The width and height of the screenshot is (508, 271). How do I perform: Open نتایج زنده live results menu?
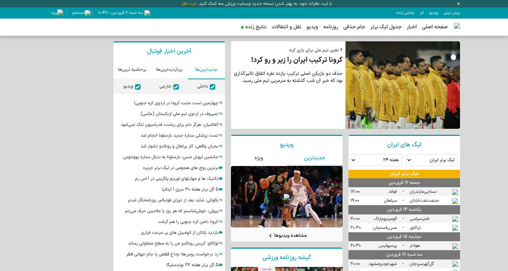256,27
